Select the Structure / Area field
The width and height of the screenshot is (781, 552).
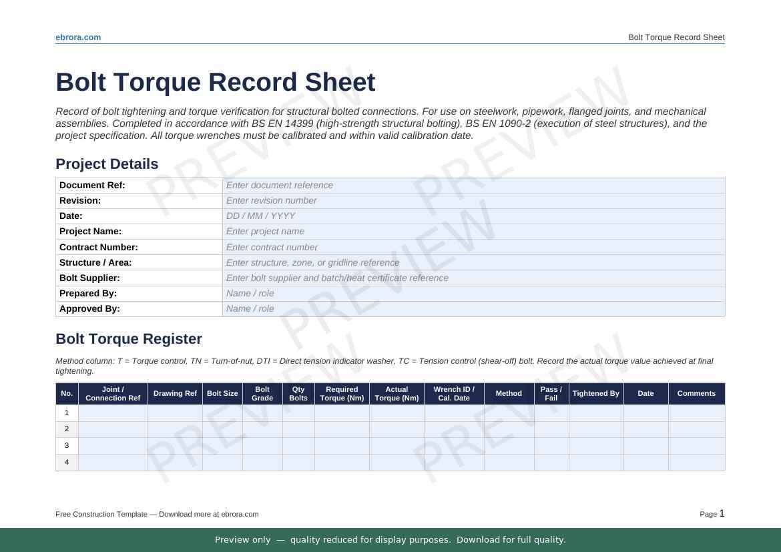[x=473, y=262]
